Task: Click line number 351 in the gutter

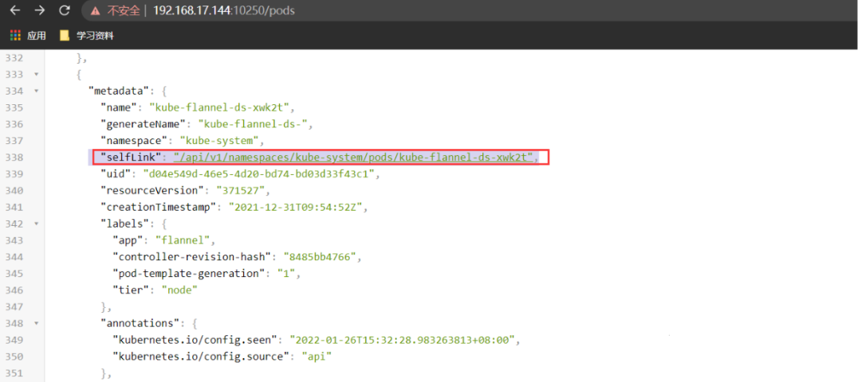Action: click(x=14, y=373)
